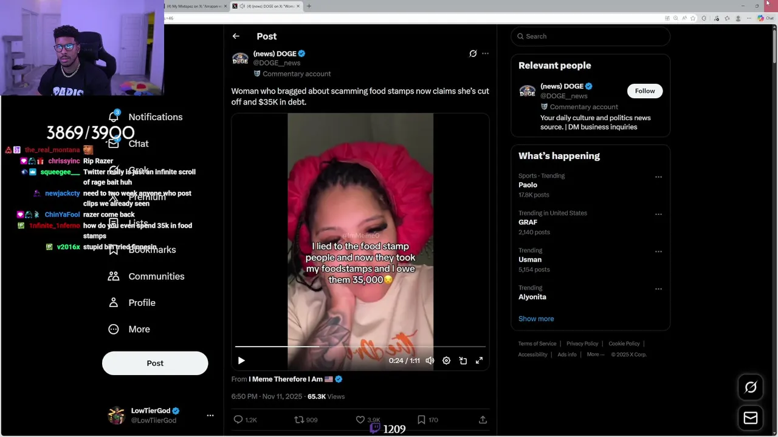This screenshot has height=437, width=778.
Task: Open Privacy Policy link
Action: click(582, 344)
